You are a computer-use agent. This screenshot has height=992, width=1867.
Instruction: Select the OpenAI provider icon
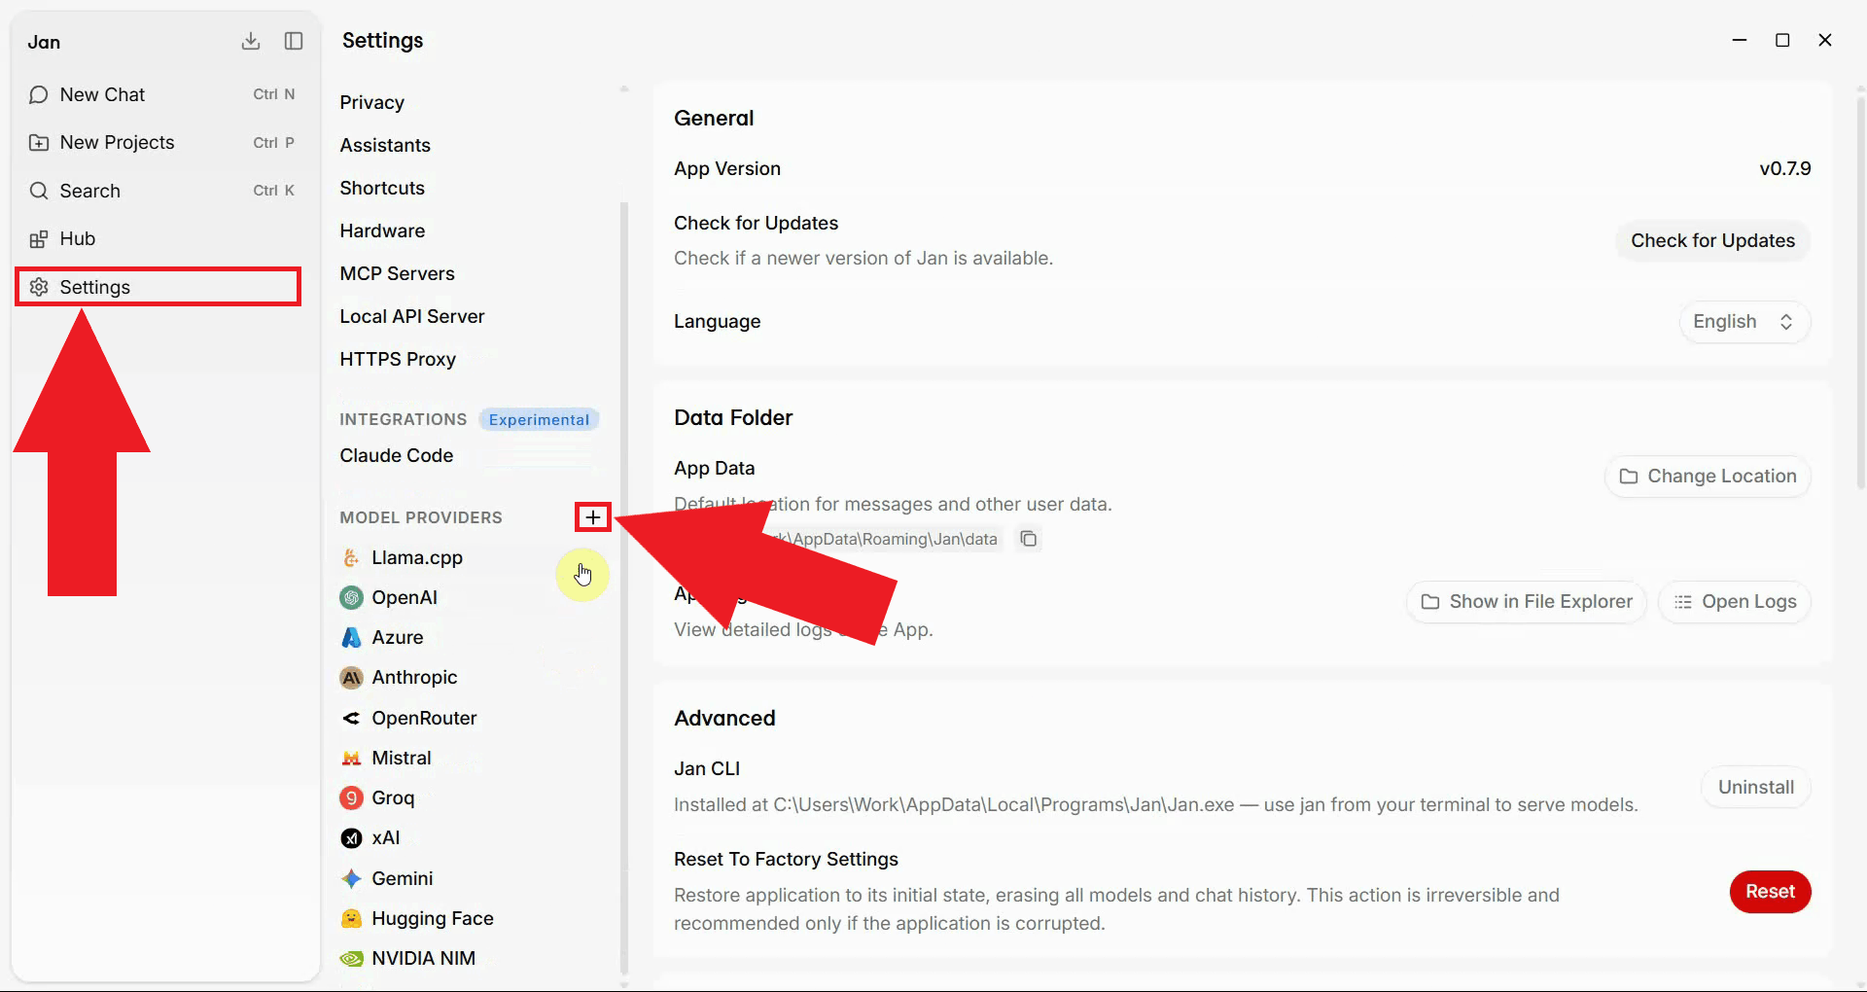[350, 597]
